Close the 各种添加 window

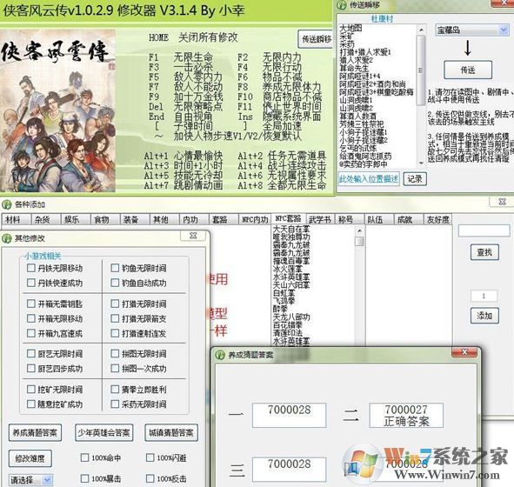point(502,202)
